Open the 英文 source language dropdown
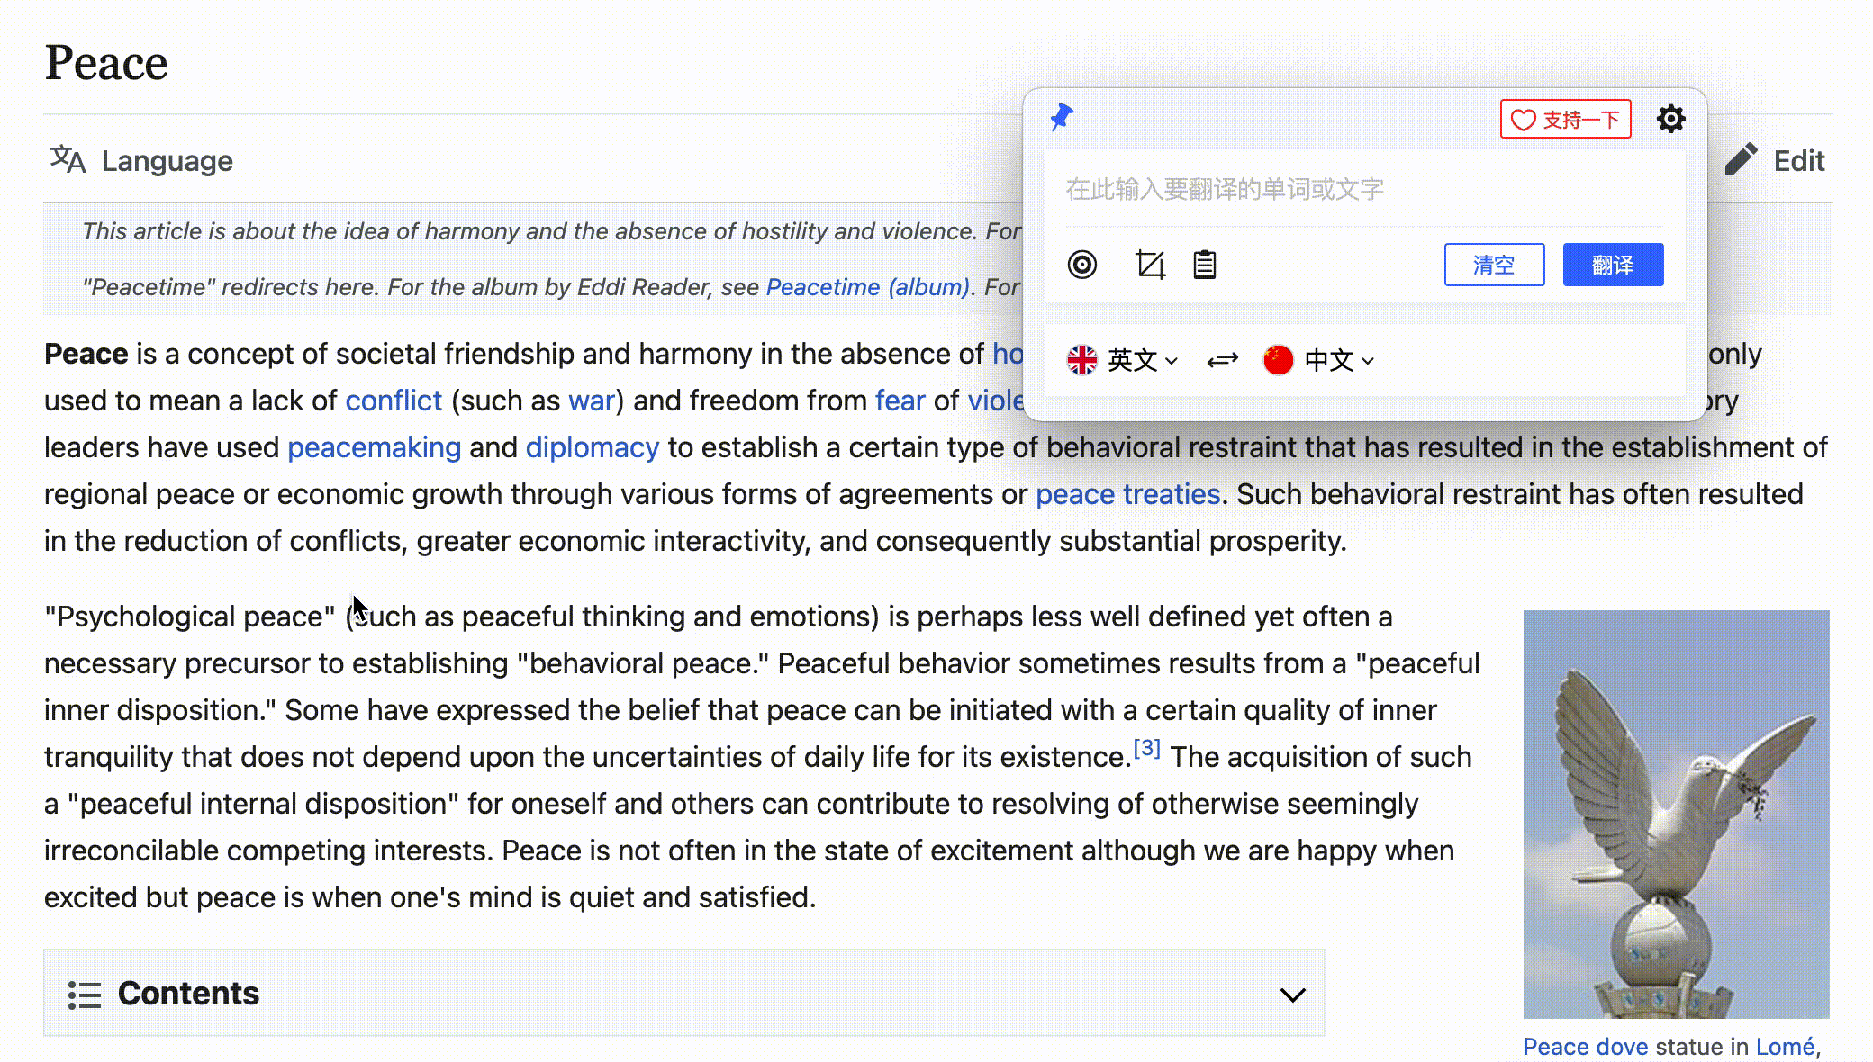Screen dimensions: 1873x1062 1142,360
